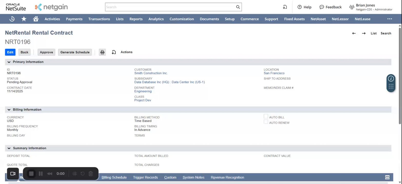This screenshot has height=184, width=402.
Task: Switch to the Revenue Recognition tab
Action: tap(228, 177)
